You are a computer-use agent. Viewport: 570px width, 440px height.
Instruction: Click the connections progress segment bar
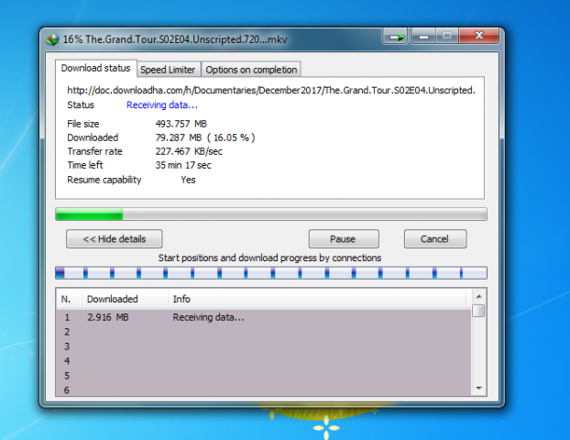pos(270,273)
